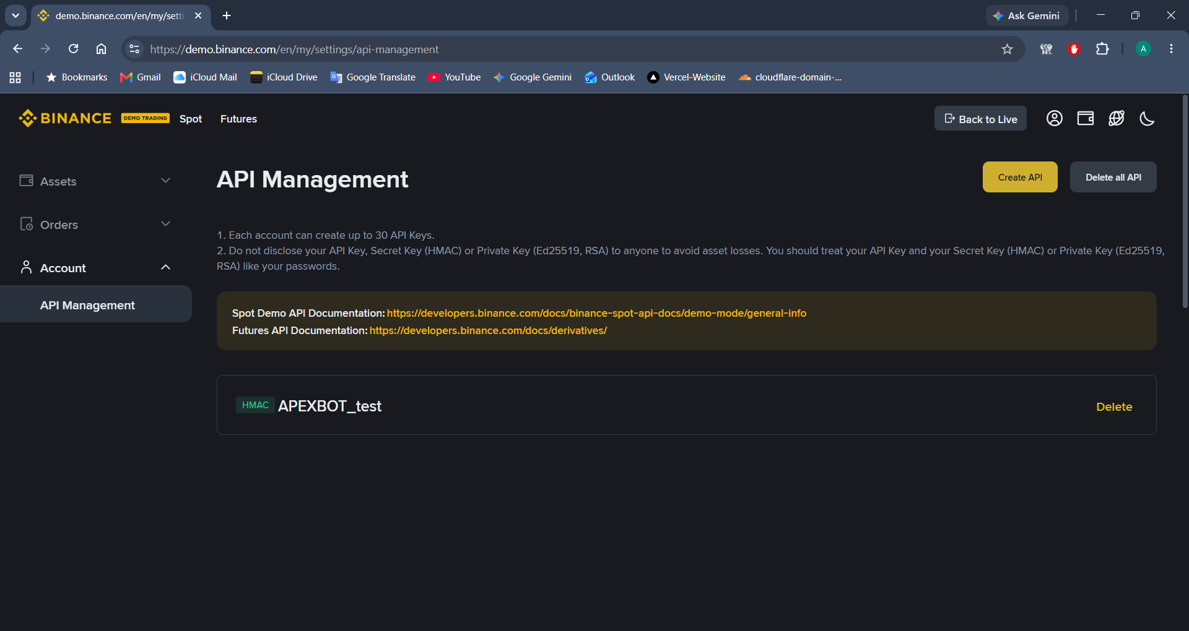Viewport: 1189px width, 631px height.
Task: Click the HMAC badge
Action: pyautogui.click(x=255, y=405)
